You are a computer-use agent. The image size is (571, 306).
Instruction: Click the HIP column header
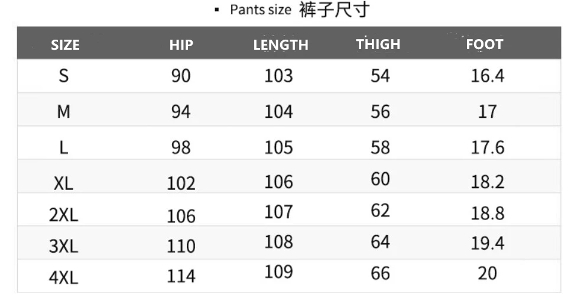click(181, 45)
